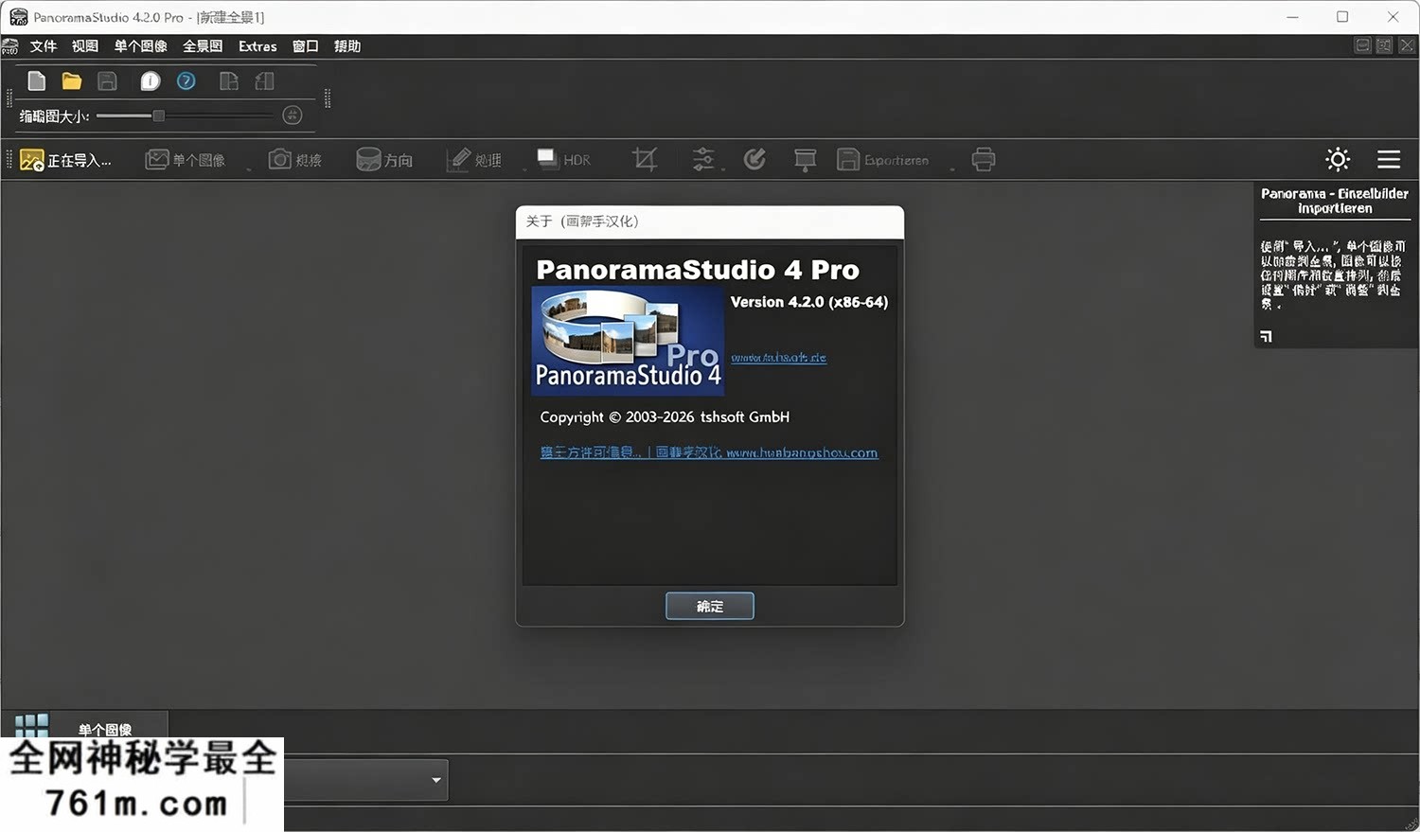Open the Extras menu
Image resolution: width=1420 pixels, height=832 pixels.
tap(257, 46)
